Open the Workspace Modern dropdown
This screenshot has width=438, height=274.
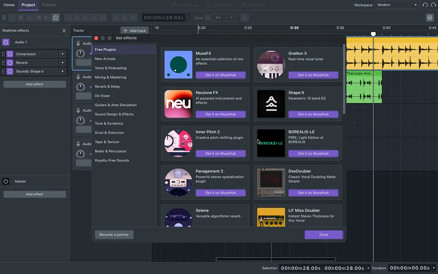click(x=397, y=5)
